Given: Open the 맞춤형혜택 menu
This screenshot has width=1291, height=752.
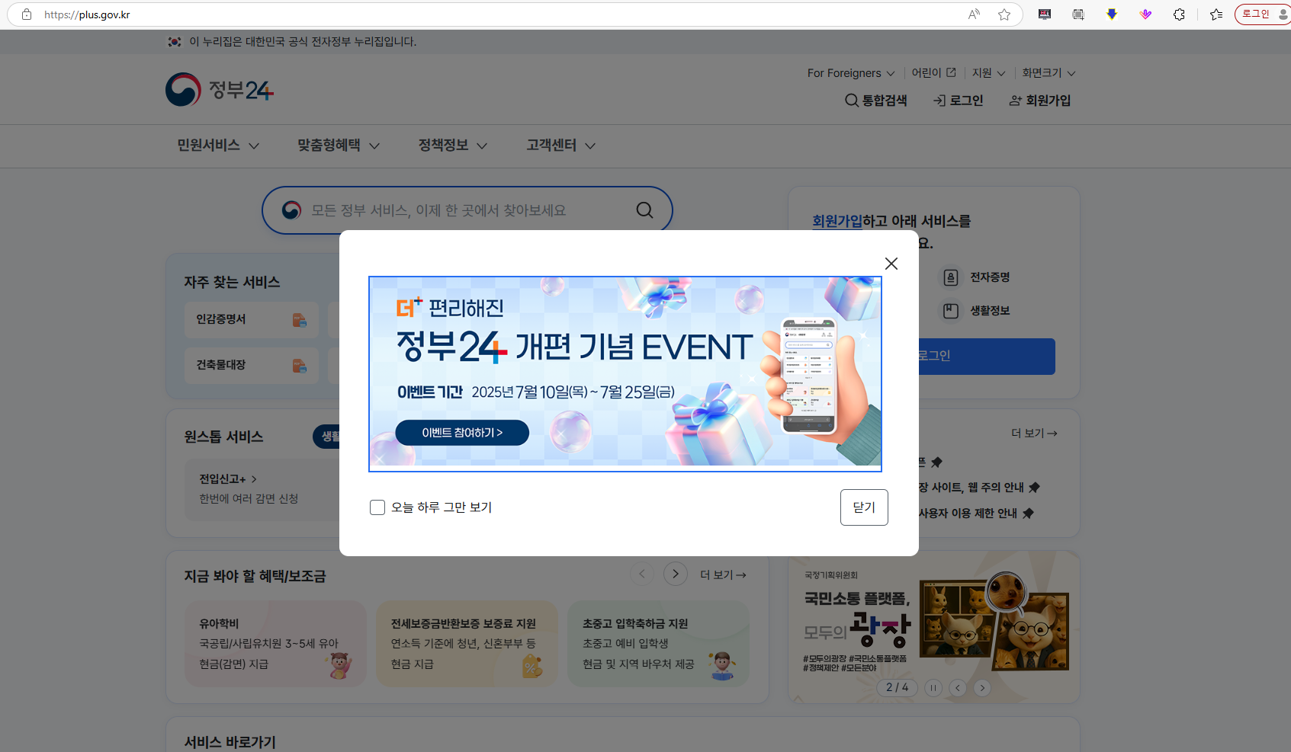Looking at the screenshot, I should pyautogui.click(x=339, y=146).
